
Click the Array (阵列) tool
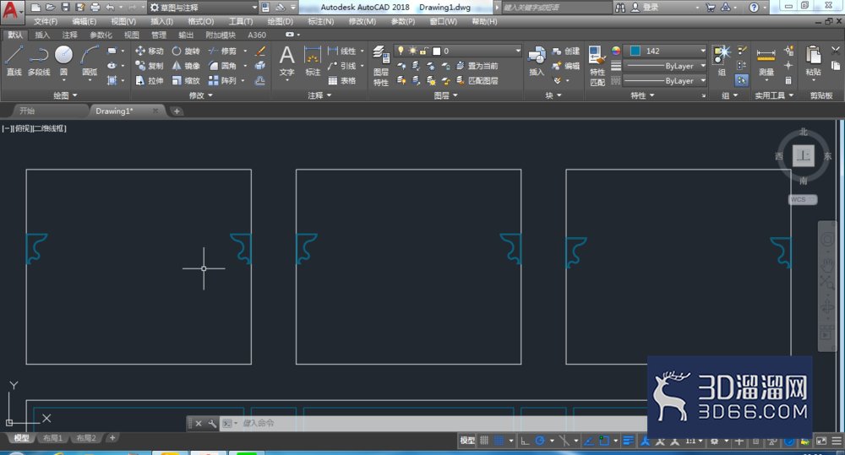[222, 80]
